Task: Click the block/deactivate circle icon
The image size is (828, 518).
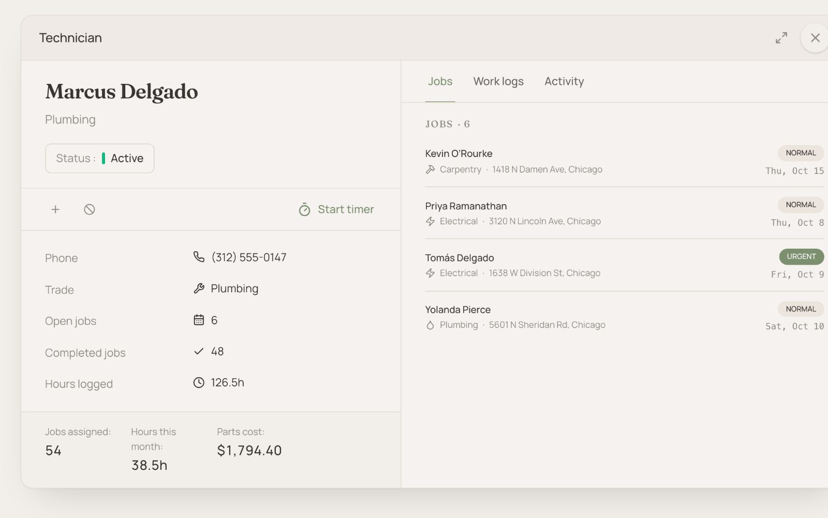Action: click(x=90, y=209)
